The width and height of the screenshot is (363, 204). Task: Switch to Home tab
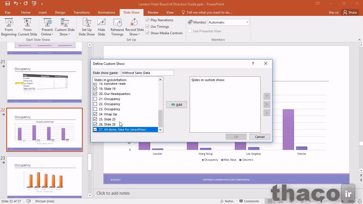[26, 12]
